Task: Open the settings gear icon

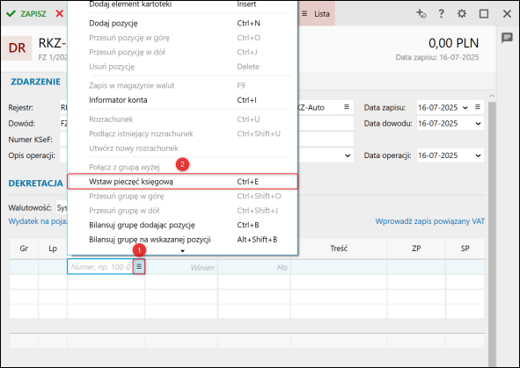Action: coord(462,13)
